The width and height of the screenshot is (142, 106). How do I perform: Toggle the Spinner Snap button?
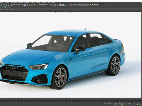pyautogui.click(x=35, y=5)
